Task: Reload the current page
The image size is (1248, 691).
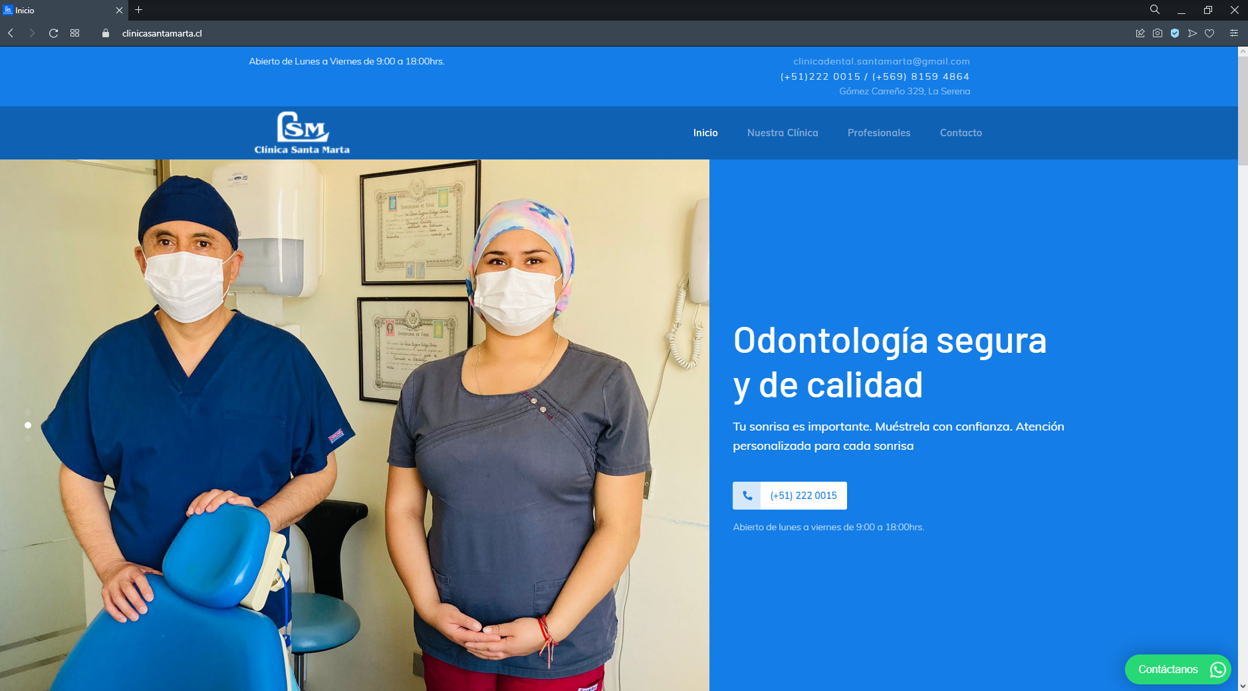Action: click(54, 33)
